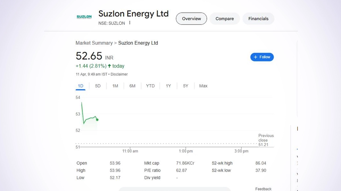Switch chart to YTD range
Screen dimensions: 341x191
(x=150, y=86)
